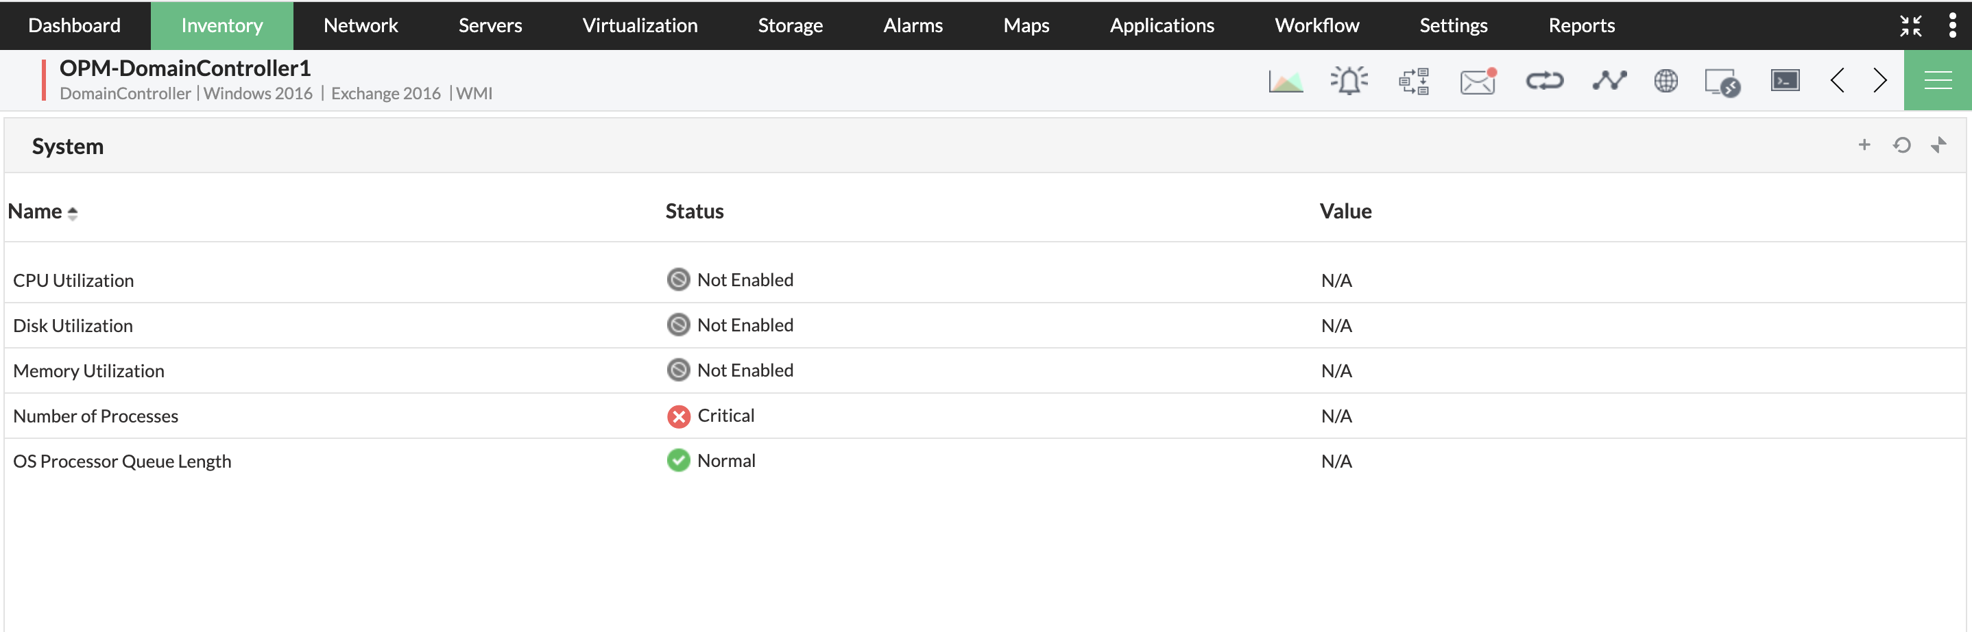Click the globe browse icon
Screen dimensions: 1972x632
tap(1665, 81)
